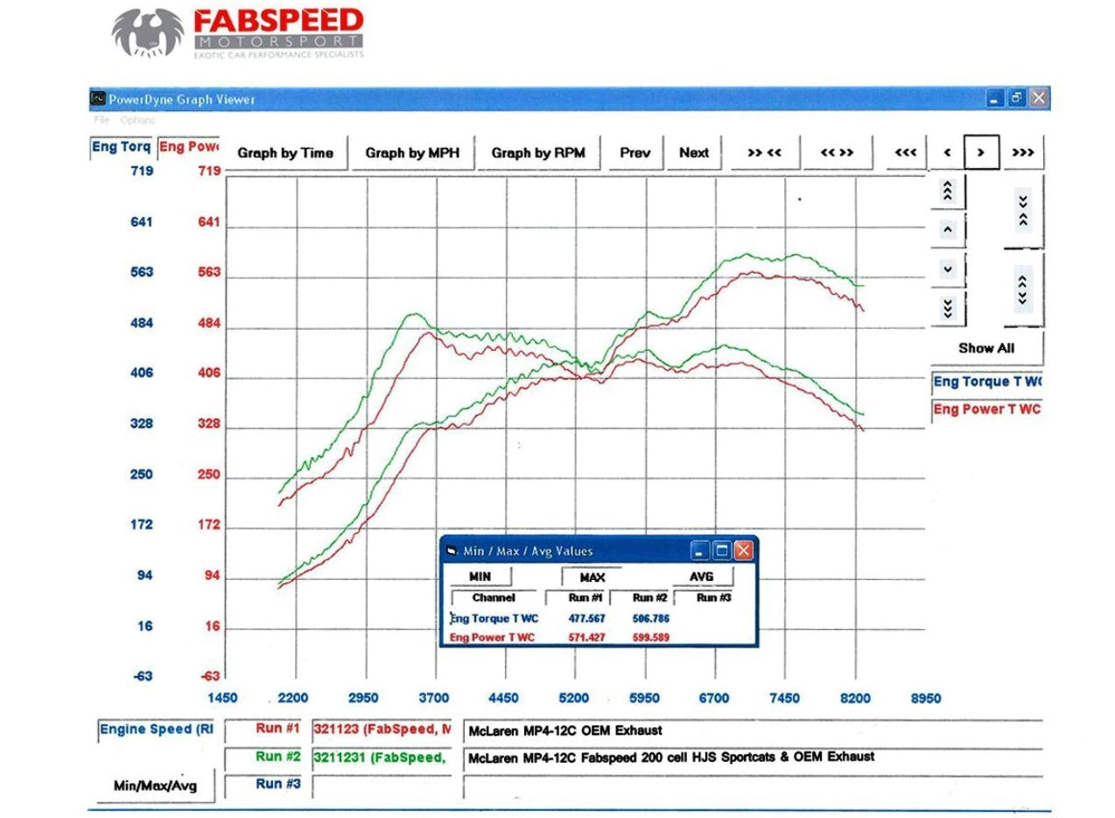The height and width of the screenshot is (818, 1115).
Task: Shift the graph up fast with the triple up chevron
Action: (x=948, y=191)
